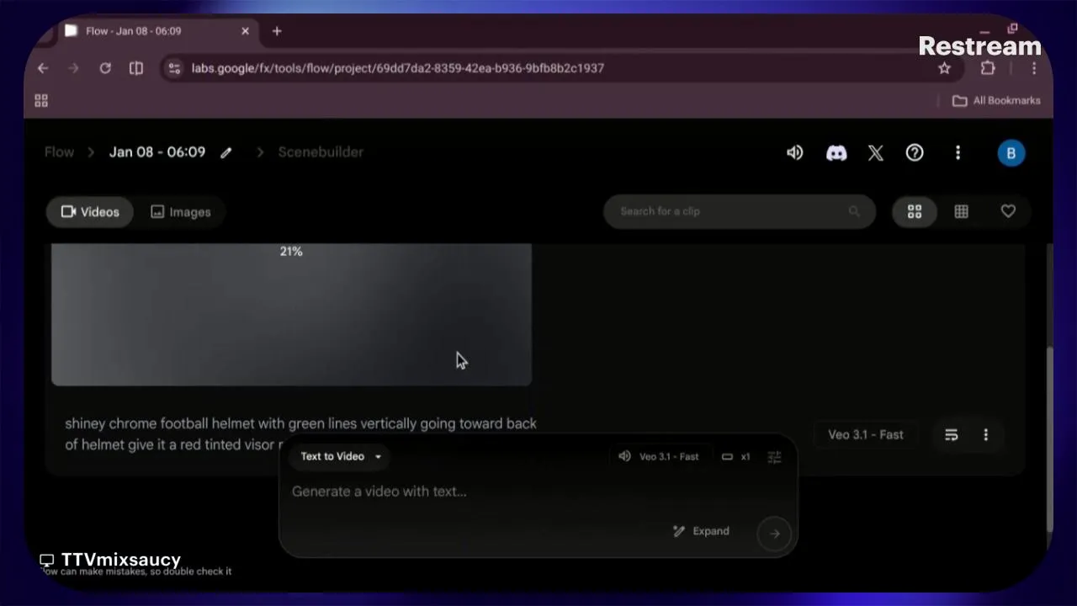The image size is (1077, 606).
Task: Click the Veo 3.1 - Fast model in prompt box
Action: [660, 456]
